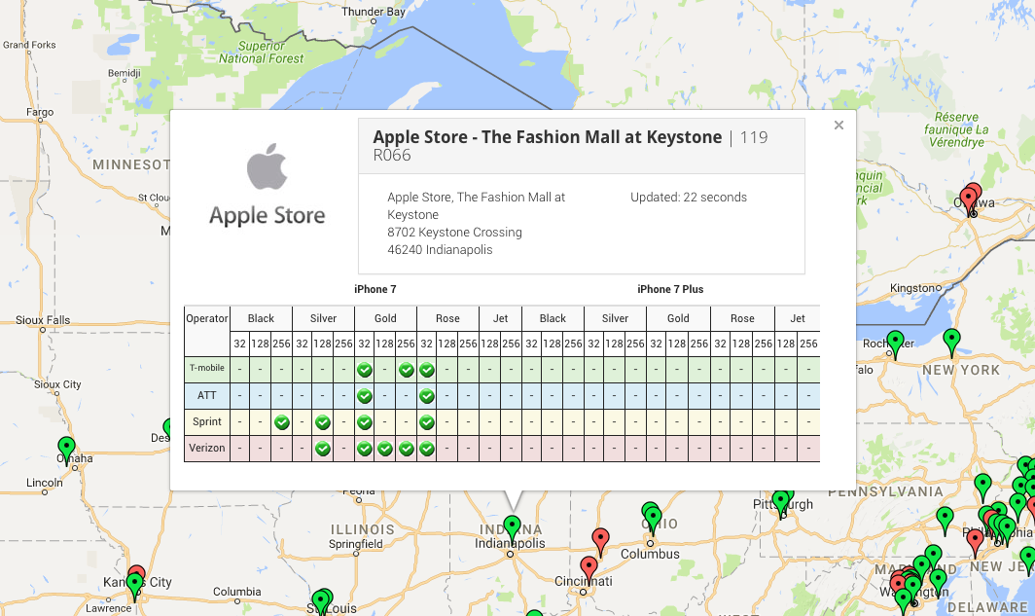Select the green map pin at Rochester

(x=895, y=344)
